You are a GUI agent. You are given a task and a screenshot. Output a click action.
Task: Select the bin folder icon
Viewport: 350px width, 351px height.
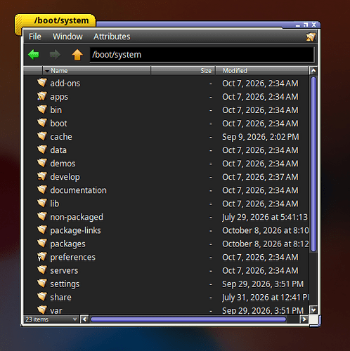[42, 110]
